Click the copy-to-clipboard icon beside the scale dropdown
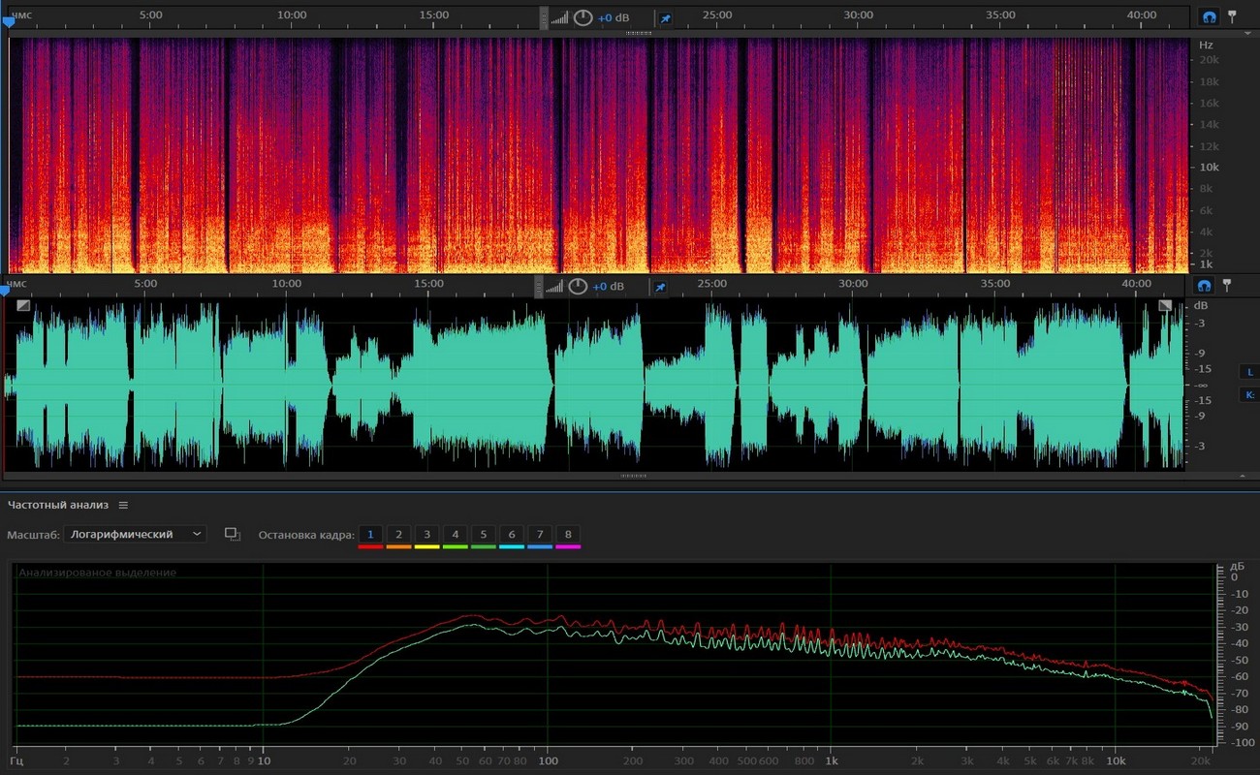 tap(233, 534)
